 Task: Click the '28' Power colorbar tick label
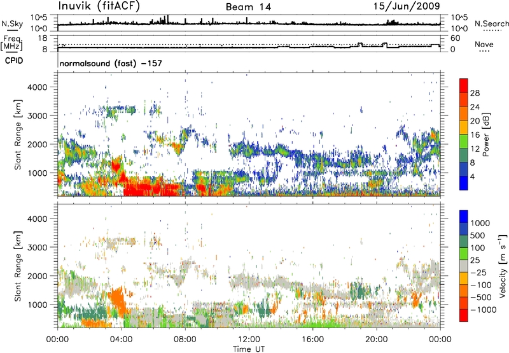[475, 93]
